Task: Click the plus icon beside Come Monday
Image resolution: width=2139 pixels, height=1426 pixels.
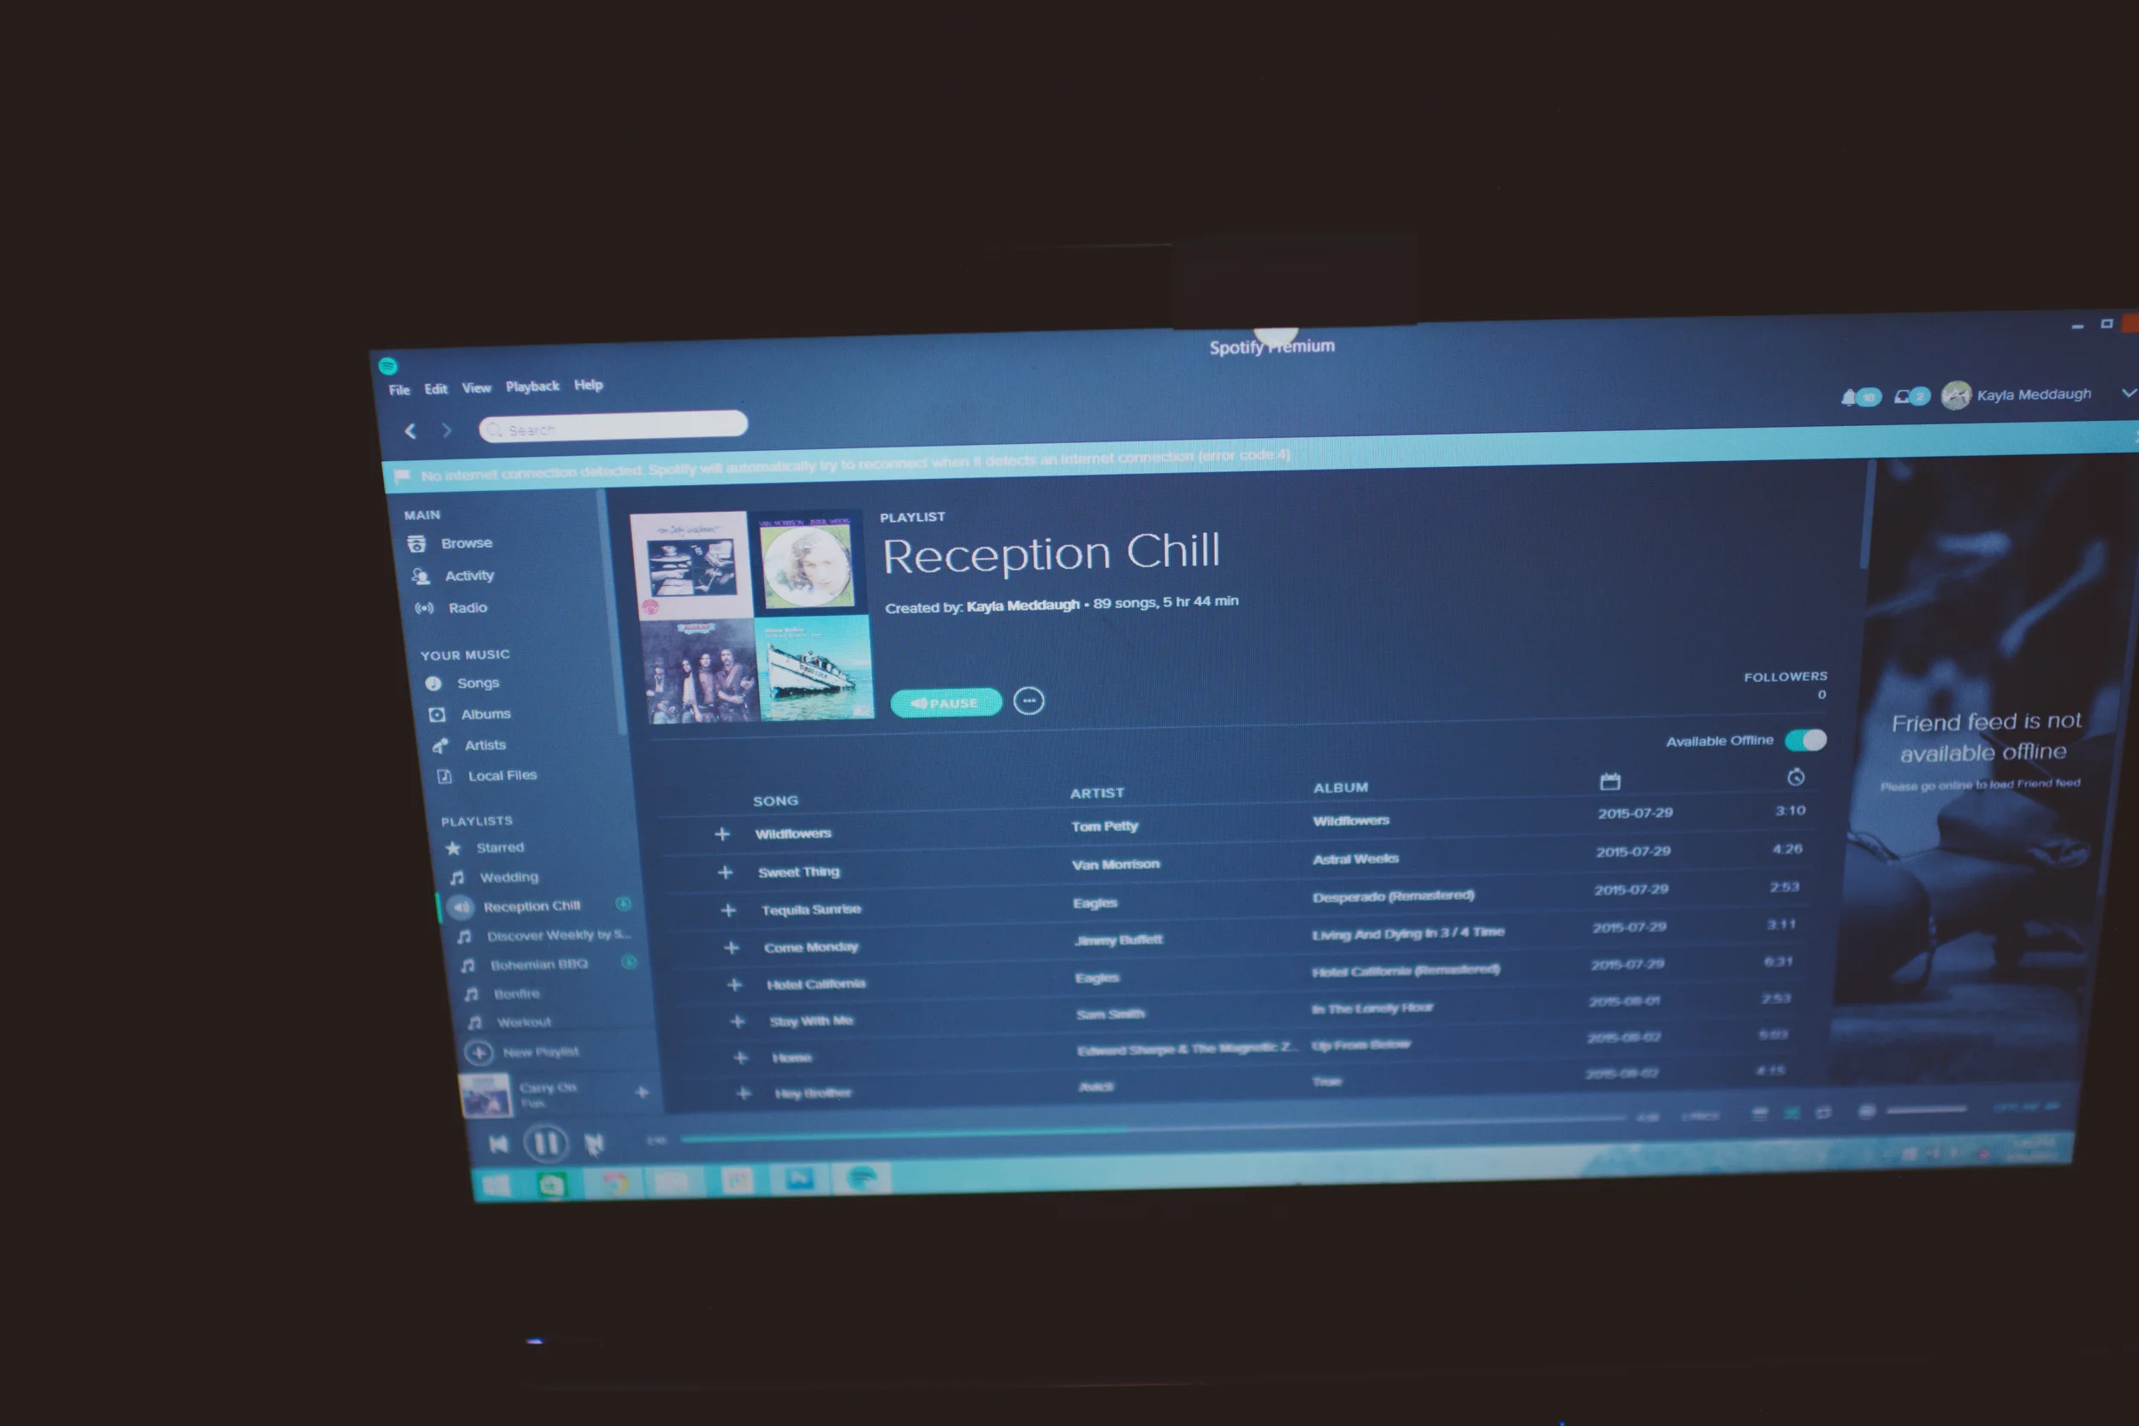Action: point(732,948)
